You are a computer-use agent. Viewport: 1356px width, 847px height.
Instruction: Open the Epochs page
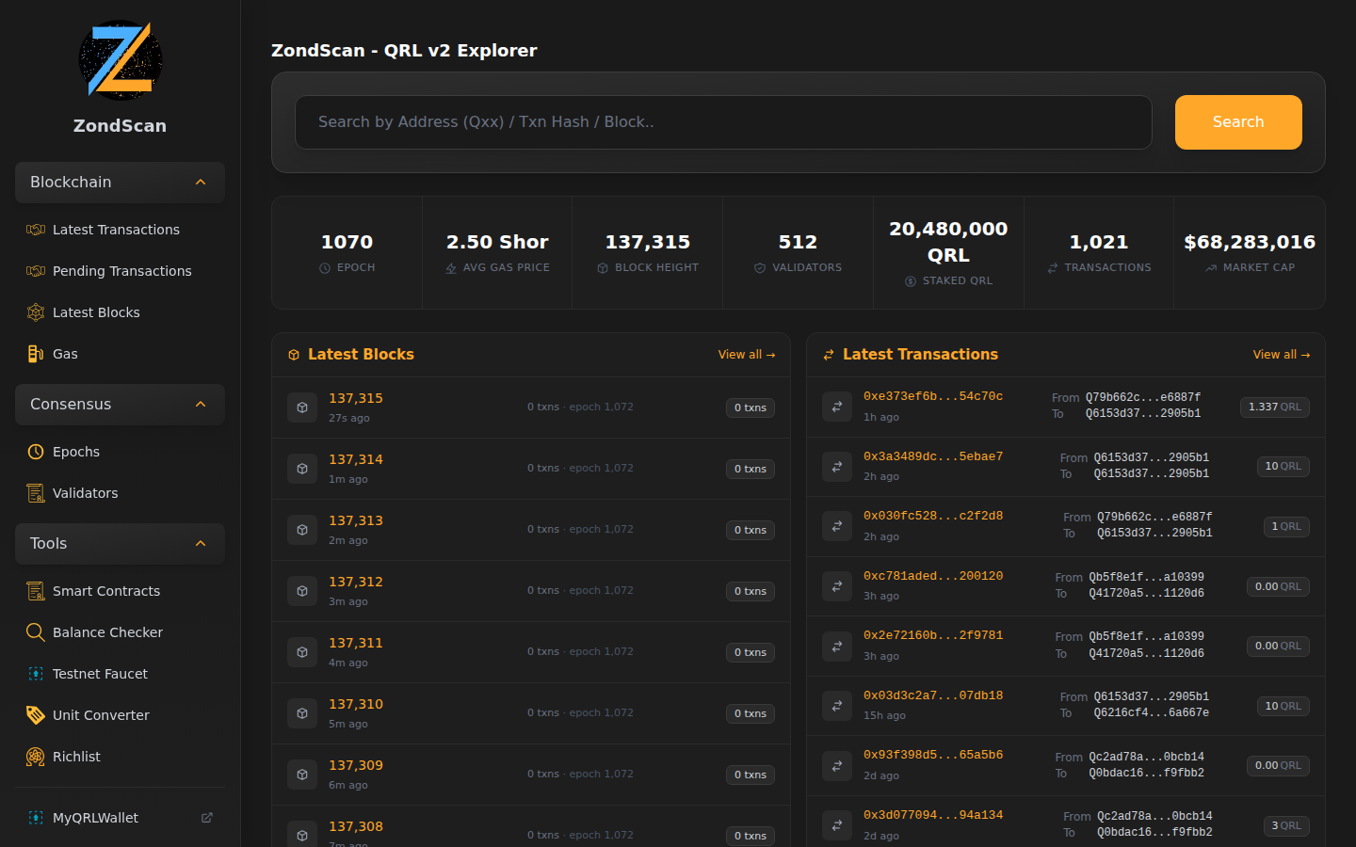120,452
